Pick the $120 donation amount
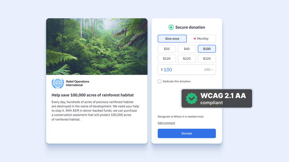The height and width of the screenshot is (162, 289). [167, 58]
